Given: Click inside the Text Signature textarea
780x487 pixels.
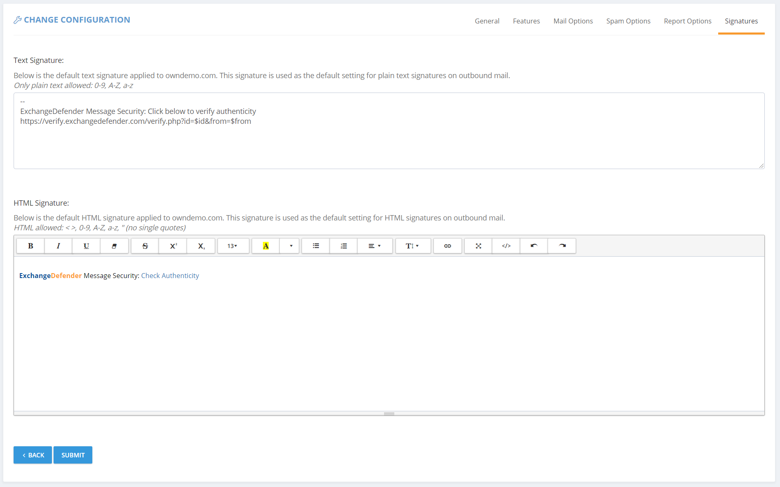Looking at the screenshot, I should [x=389, y=131].
